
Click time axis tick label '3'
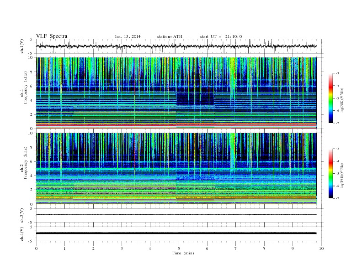click(122, 248)
